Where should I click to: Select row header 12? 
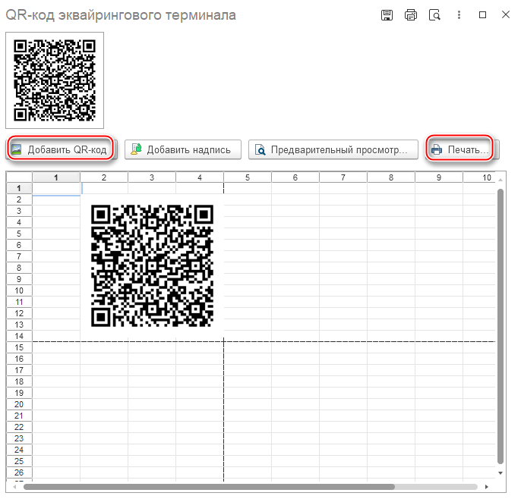(19, 313)
